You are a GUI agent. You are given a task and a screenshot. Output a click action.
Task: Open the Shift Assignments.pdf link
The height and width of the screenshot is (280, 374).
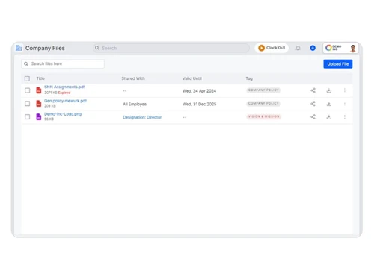(64, 87)
